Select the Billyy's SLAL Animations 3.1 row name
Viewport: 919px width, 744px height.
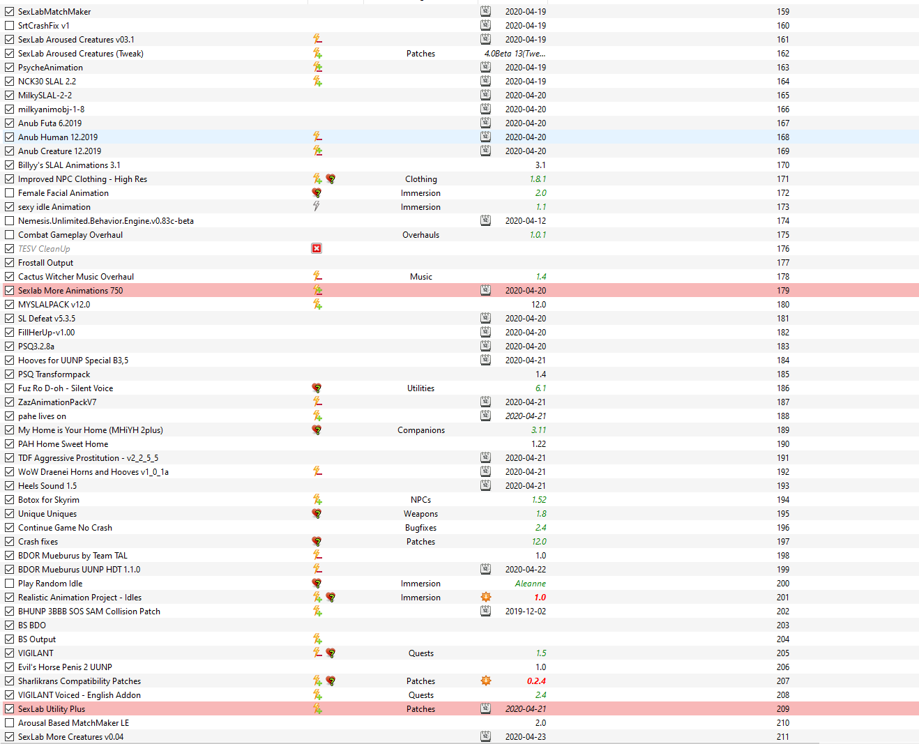(69, 165)
